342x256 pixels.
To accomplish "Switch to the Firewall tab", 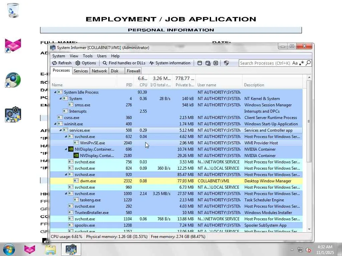I will (134, 71).
